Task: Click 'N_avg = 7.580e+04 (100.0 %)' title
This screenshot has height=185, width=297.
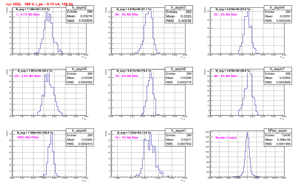Action: 35,133
